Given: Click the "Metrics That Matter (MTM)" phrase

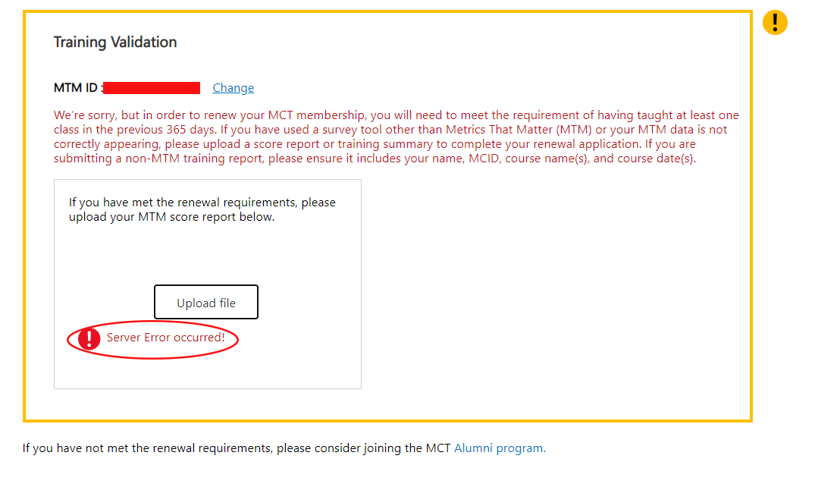Looking at the screenshot, I should [519, 130].
